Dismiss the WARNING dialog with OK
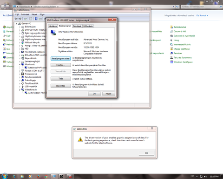 146,153
